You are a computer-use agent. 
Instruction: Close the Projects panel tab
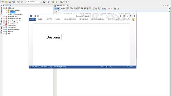[10, 6]
